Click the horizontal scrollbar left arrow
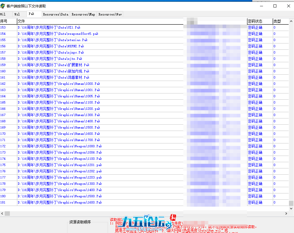 [x=2, y=214]
